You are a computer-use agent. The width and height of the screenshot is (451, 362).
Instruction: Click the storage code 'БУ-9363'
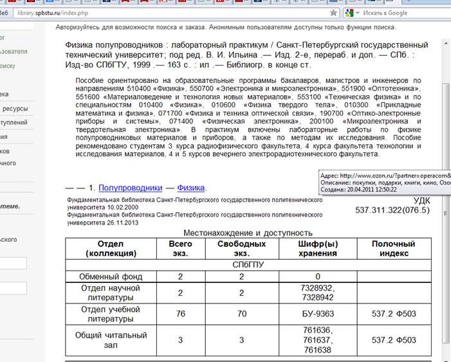(x=318, y=314)
